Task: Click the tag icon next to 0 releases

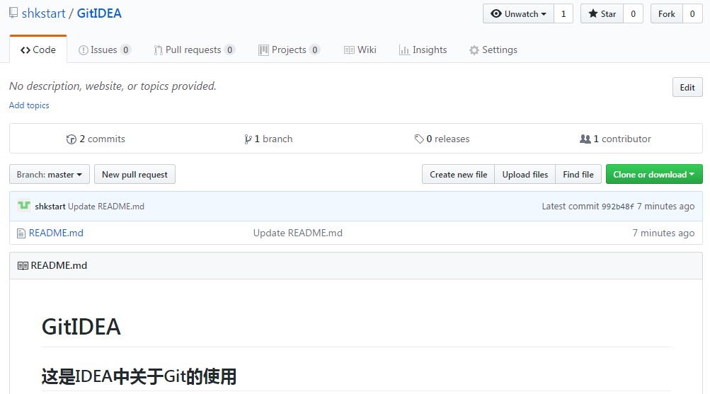Action: 419,139
